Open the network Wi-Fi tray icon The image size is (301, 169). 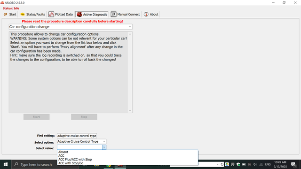point(261,164)
